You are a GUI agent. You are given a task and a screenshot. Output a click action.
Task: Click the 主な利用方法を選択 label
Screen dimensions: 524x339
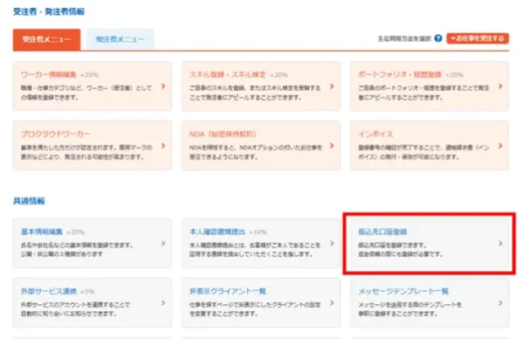coord(404,38)
